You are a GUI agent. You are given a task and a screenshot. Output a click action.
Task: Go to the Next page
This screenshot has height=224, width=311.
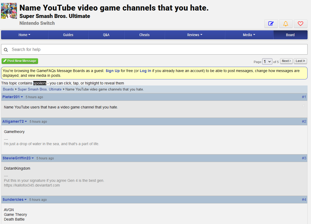pyautogui.click(x=286, y=61)
